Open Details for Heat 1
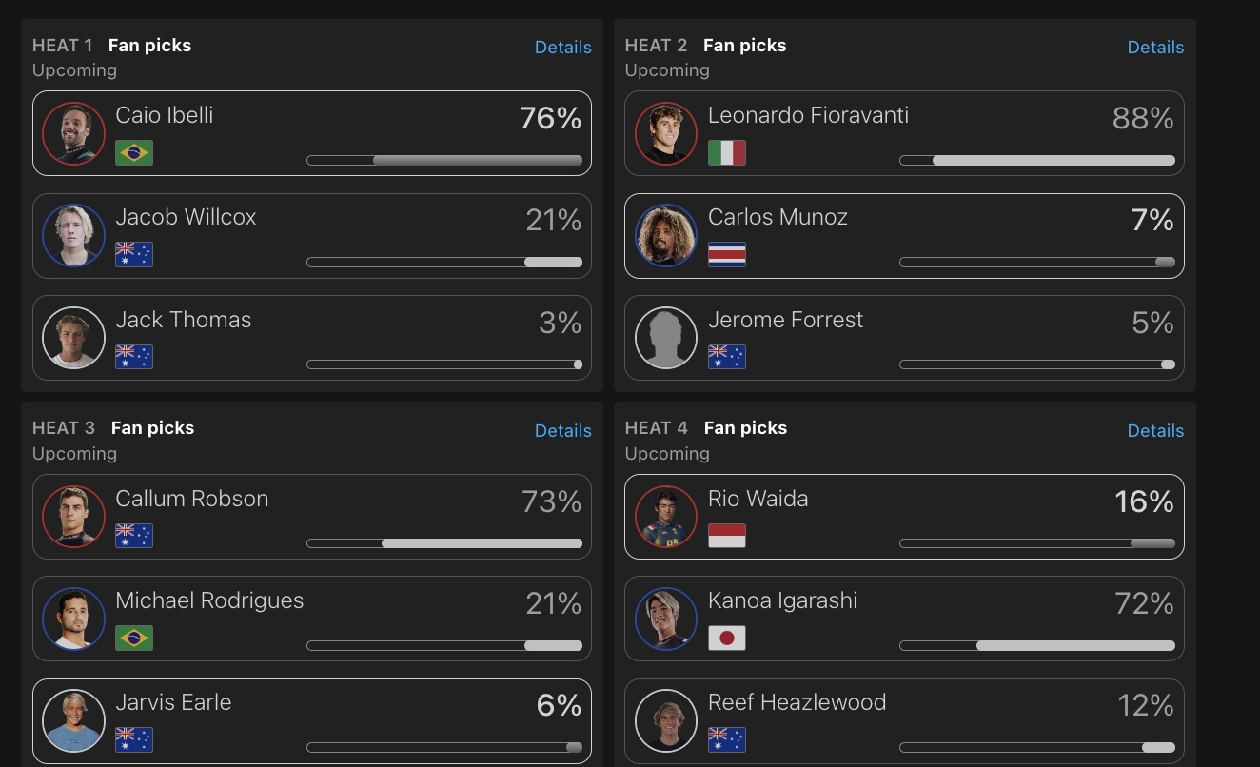The width and height of the screenshot is (1260, 767). tap(563, 47)
